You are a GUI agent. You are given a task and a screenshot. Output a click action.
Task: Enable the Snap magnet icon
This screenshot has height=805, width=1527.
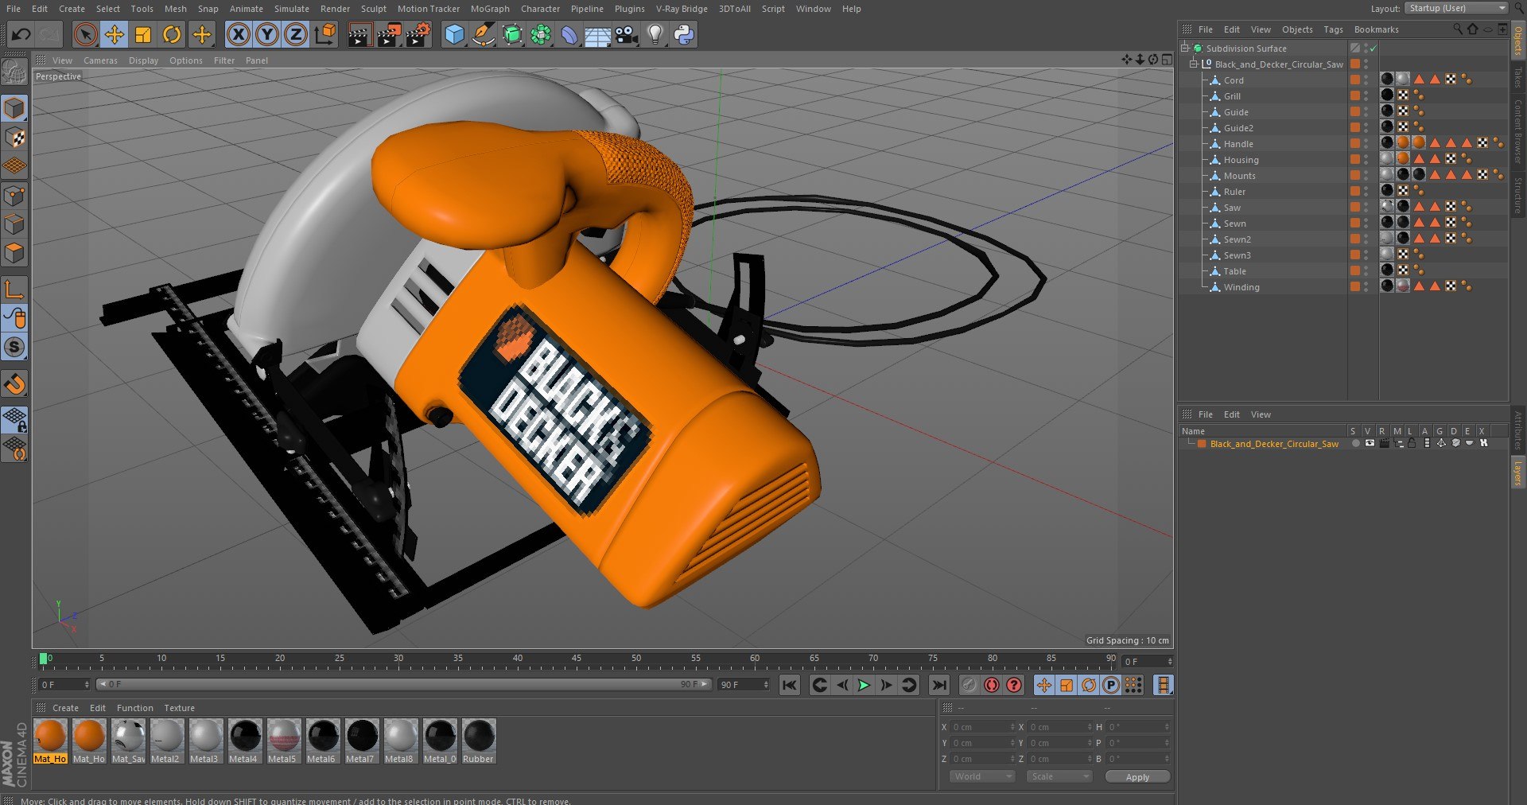[14, 384]
